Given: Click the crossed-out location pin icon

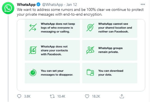Looking at the screenshot, I should (90, 27).
